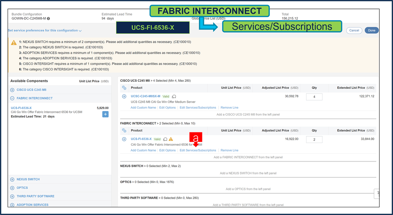Click the OPTICS 0 Selected section heading
Viewport: 393px width, 215px height.
147,182
